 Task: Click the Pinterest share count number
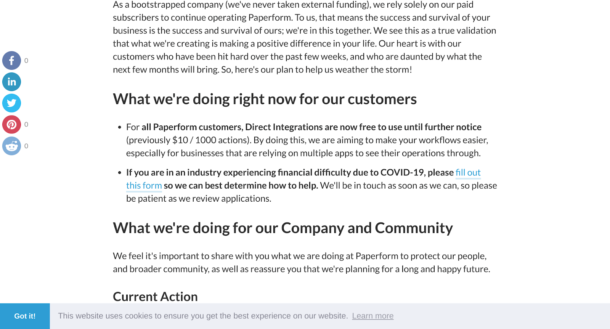point(26,125)
